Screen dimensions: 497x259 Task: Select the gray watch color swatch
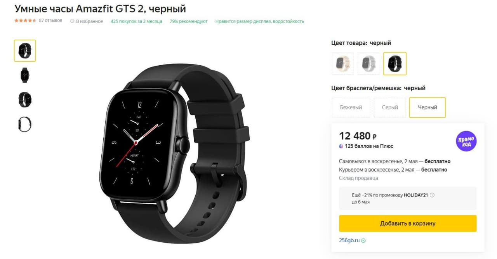click(x=369, y=63)
